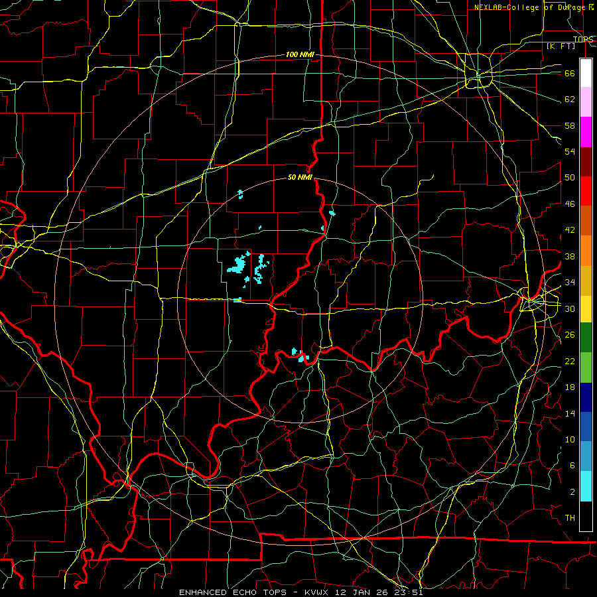This screenshot has width=597, height=597.
Task: Click the legend value 2
Action: pos(572,492)
